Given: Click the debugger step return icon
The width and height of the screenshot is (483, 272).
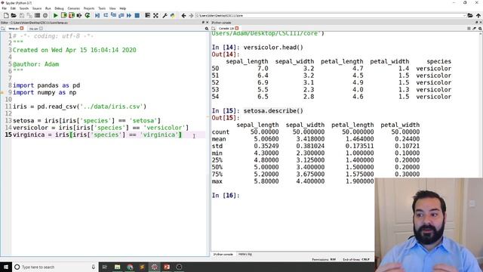Looking at the screenshot, I should tap(121, 15).
